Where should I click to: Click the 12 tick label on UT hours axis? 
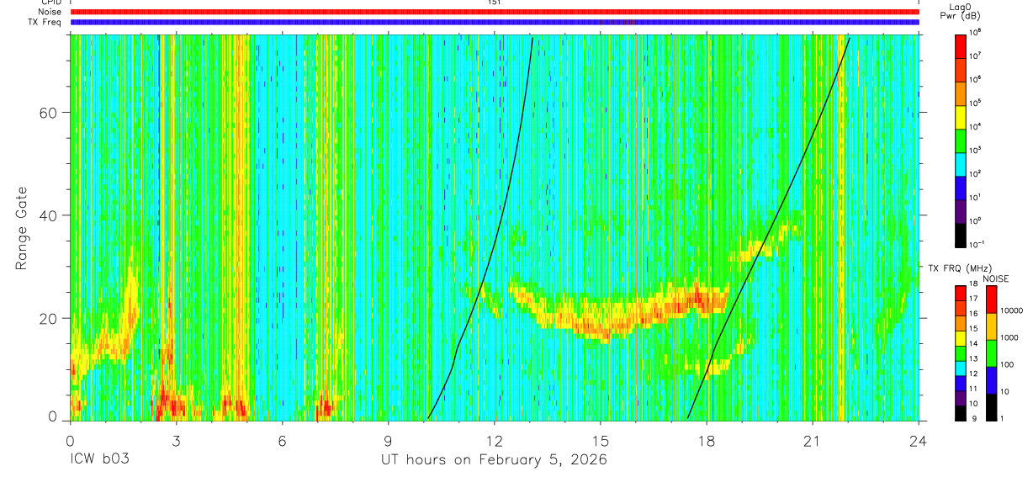point(495,440)
